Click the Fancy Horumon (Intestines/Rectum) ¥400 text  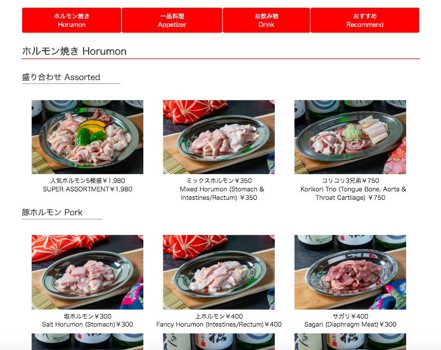pos(219,325)
